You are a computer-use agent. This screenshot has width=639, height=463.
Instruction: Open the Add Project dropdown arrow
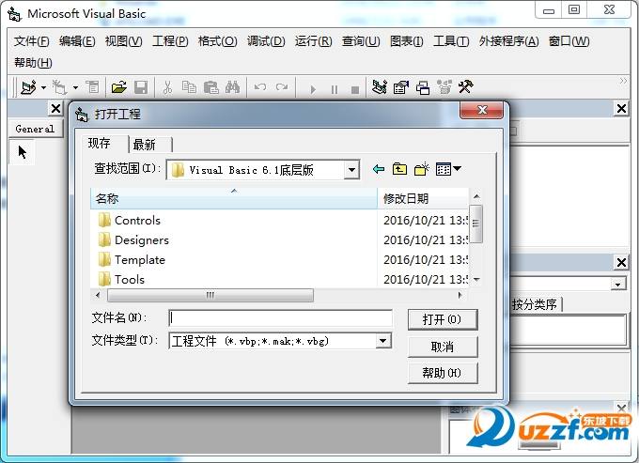tap(43, 87)
